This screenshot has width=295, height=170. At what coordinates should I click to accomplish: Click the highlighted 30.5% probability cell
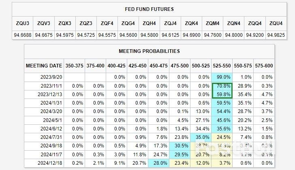pos(180,145)
